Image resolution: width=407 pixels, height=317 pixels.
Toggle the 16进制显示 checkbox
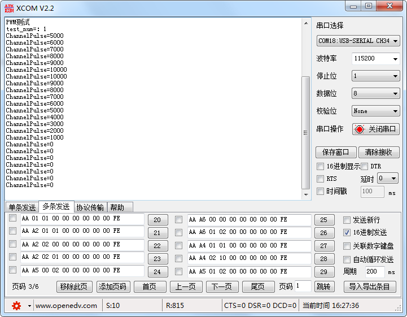(x=320, y=166)
